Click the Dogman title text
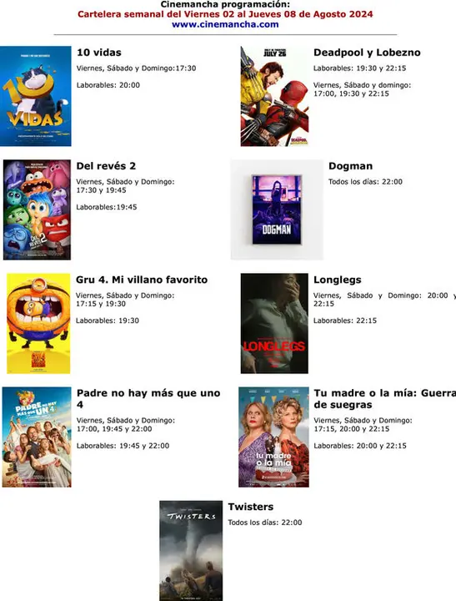The height and width of the screenshot is (601, 456). [x=350, y=166]
